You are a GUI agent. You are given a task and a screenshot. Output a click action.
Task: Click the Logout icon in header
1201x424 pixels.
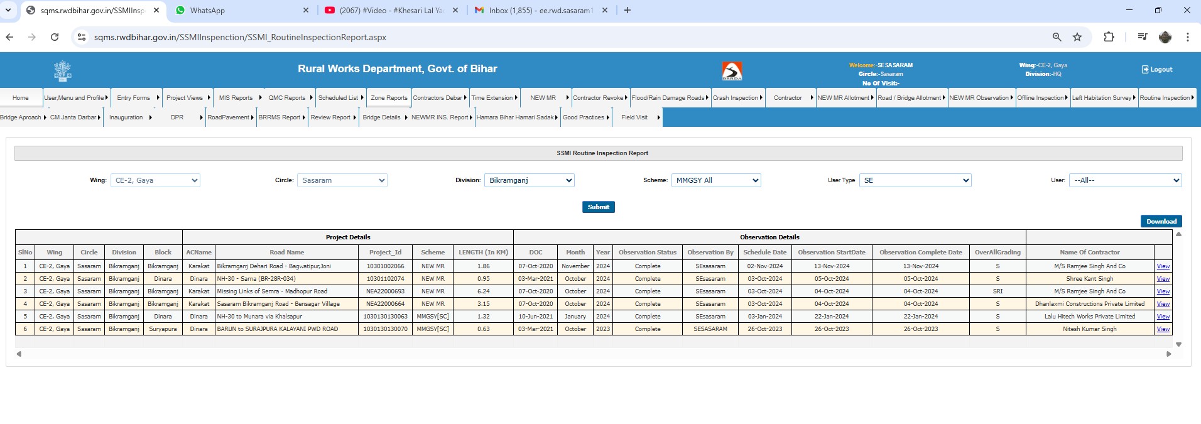(x=1145, y=70)
